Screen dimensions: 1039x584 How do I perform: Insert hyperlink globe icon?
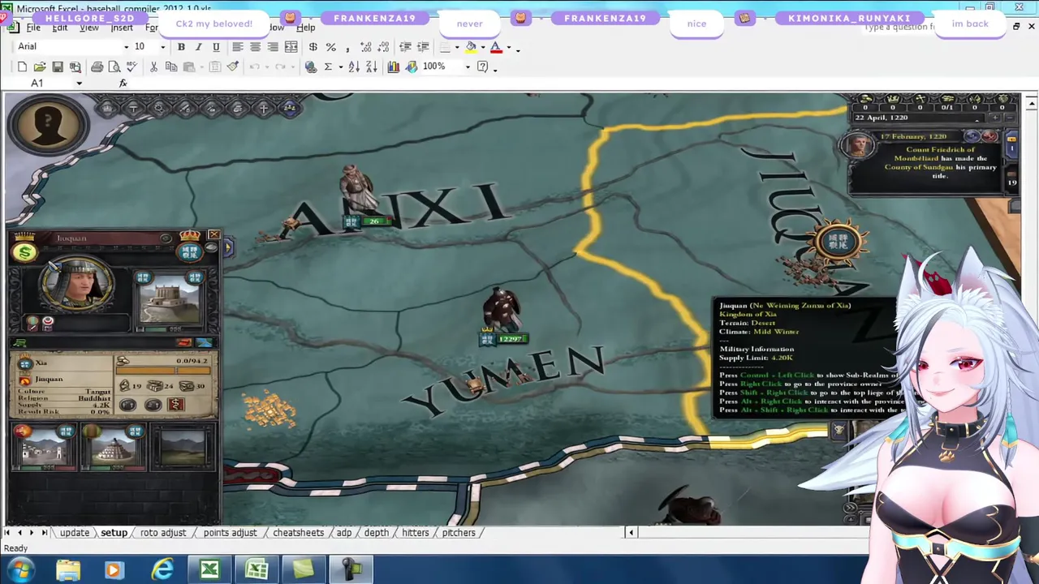pyautogui.click(x=311, y=67)
